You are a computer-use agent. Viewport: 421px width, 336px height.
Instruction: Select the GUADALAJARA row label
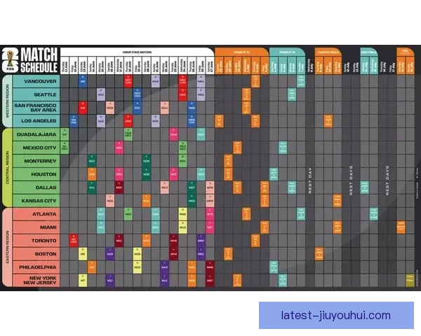36,134
